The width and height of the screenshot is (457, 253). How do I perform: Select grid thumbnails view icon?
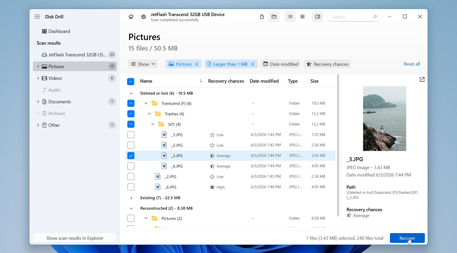click(303, 17)
